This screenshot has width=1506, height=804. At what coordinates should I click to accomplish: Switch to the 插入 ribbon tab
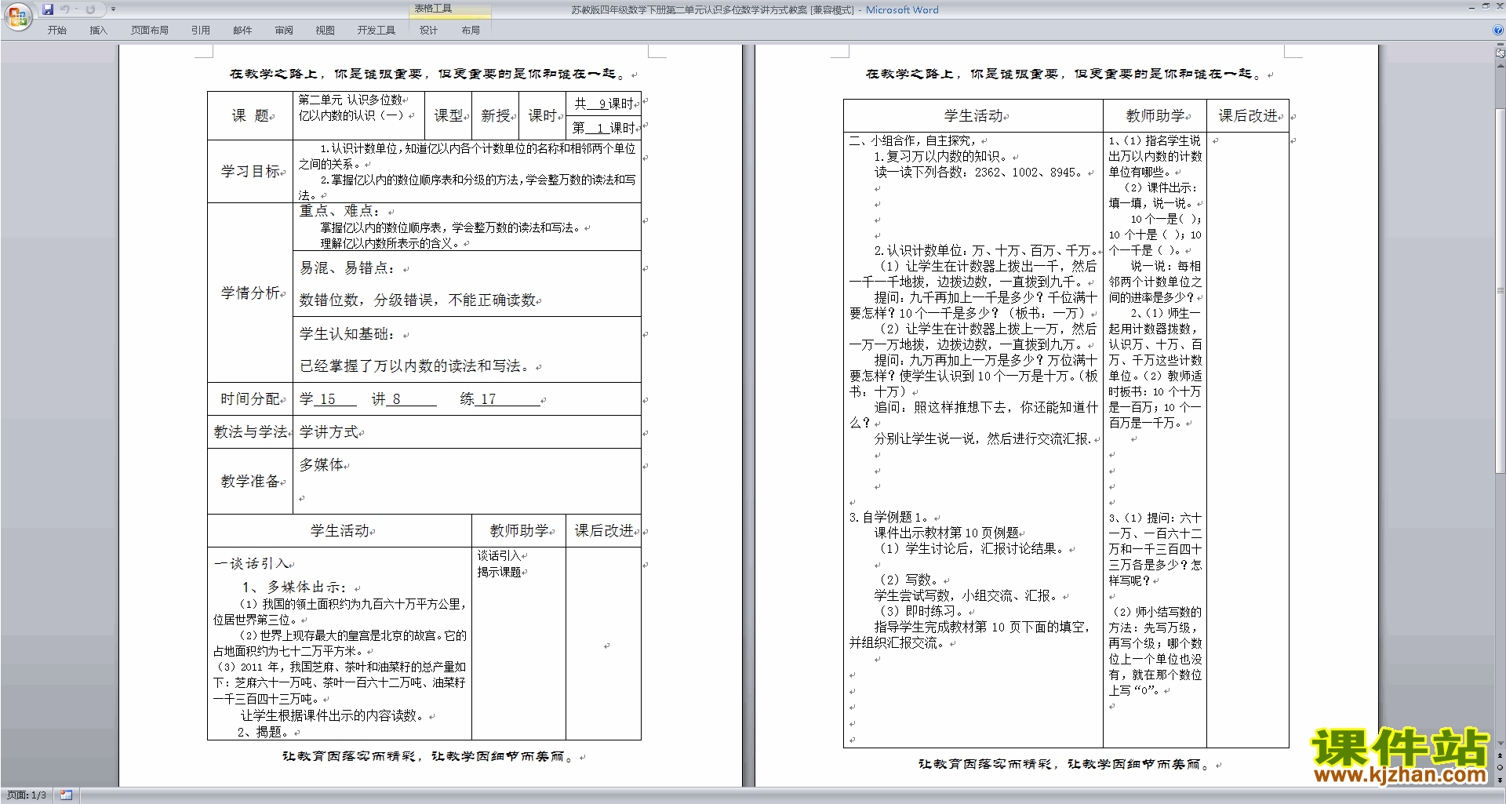[x=98, y=30]
